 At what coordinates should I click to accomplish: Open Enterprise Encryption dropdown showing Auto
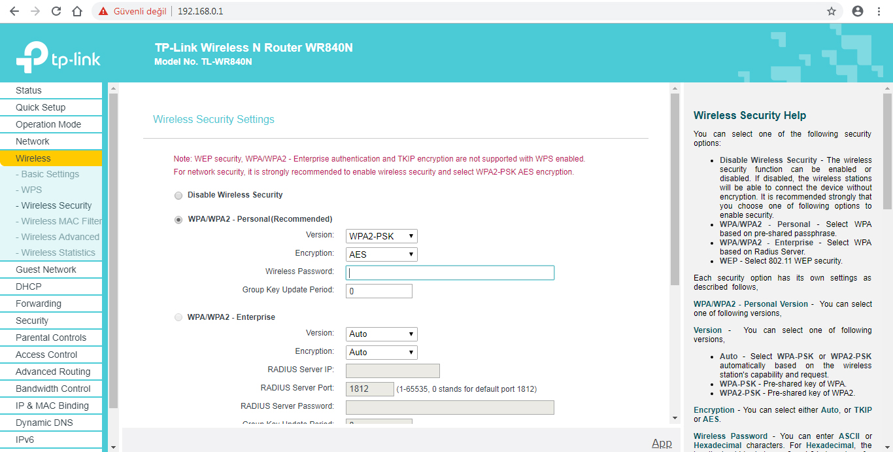point(381,352)
